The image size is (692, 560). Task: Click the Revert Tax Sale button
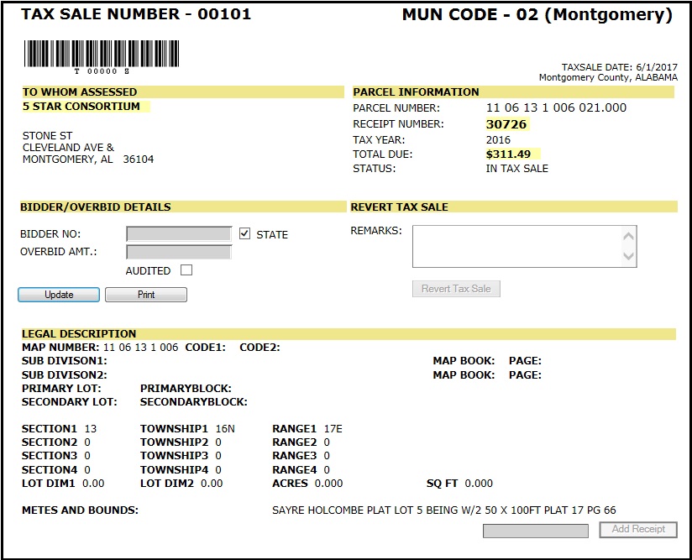point(456,289)
